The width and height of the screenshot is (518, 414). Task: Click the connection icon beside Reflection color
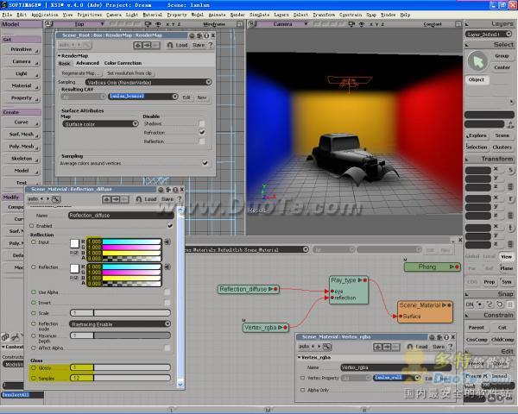[167, 268]
